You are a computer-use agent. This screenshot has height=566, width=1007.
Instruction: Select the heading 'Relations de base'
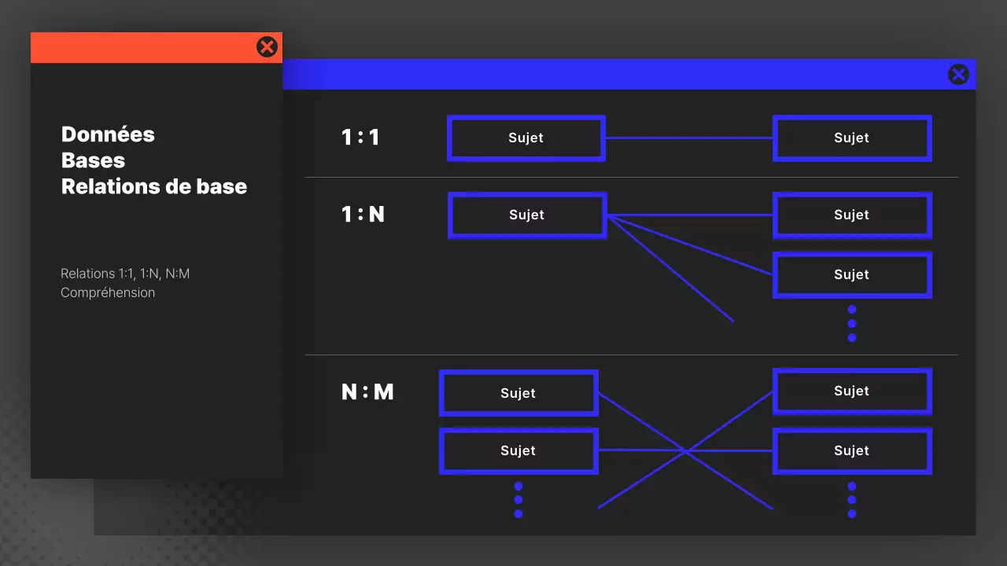click(x=154, y=186)
